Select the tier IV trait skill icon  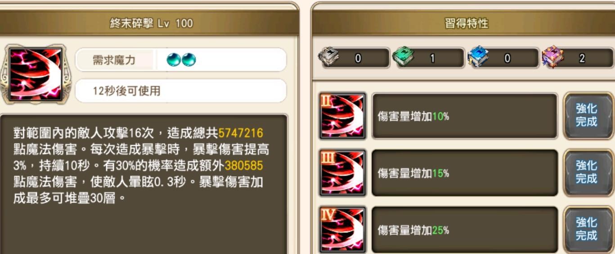pos(342,230)
